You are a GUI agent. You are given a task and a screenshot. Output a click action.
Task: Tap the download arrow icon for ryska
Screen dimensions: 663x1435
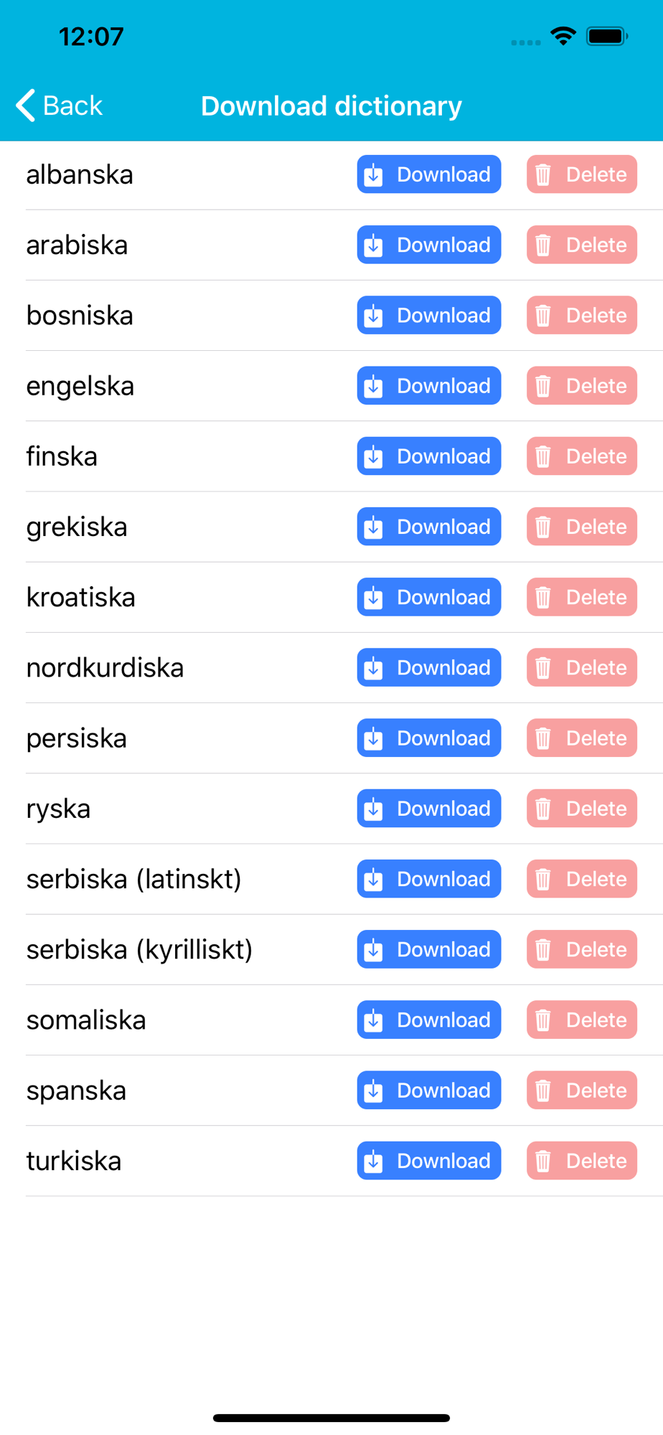pos(373,809)
